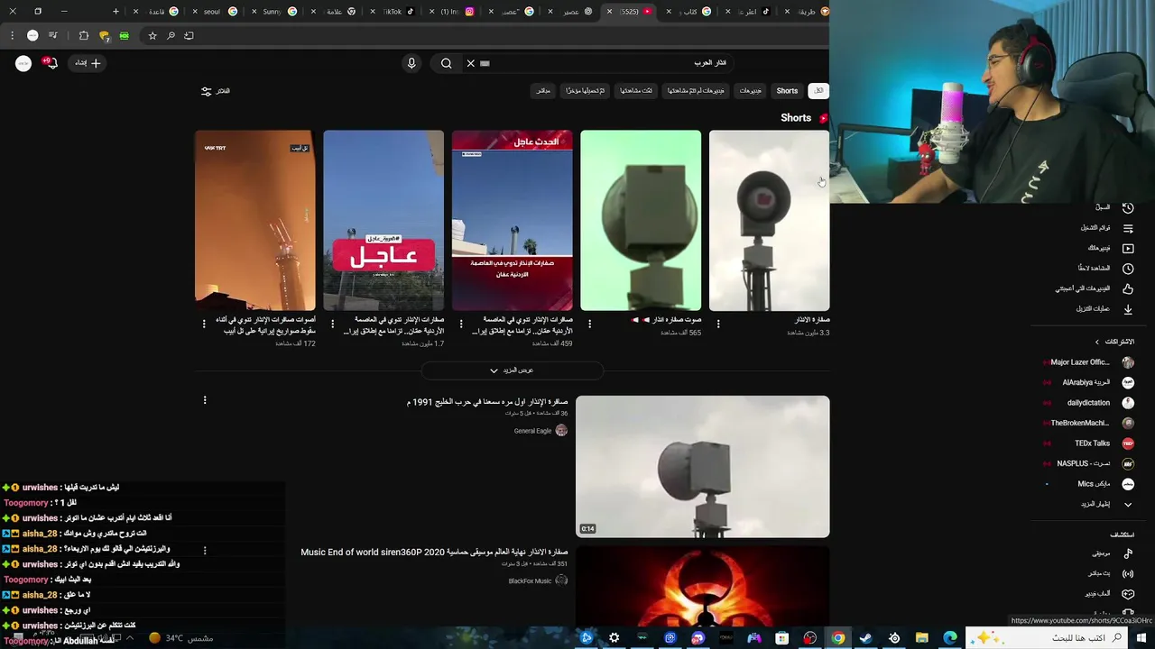
Task: Clear the YouTube search field text
Action: pyautogui.click(x=470, y=63)
